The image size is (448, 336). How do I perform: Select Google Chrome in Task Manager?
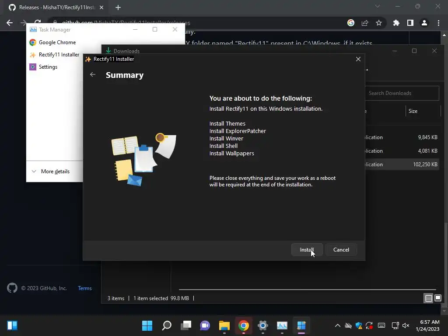pos(57,42)
